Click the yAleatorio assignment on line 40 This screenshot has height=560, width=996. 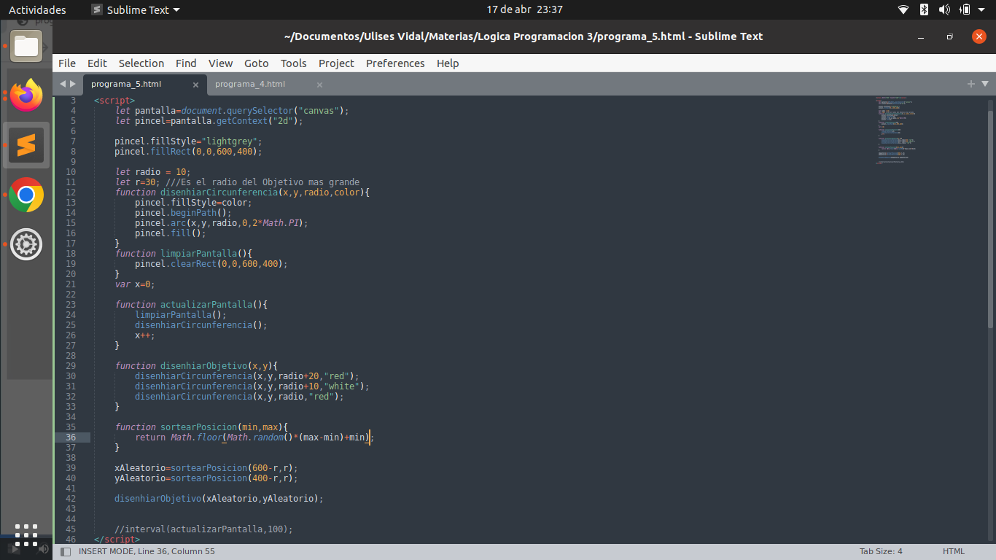click(x=206, y=478)
